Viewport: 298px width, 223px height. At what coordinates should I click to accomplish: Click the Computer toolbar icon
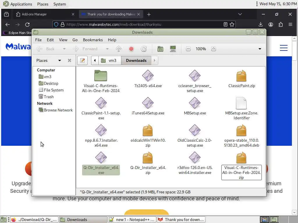coord(173,49)
